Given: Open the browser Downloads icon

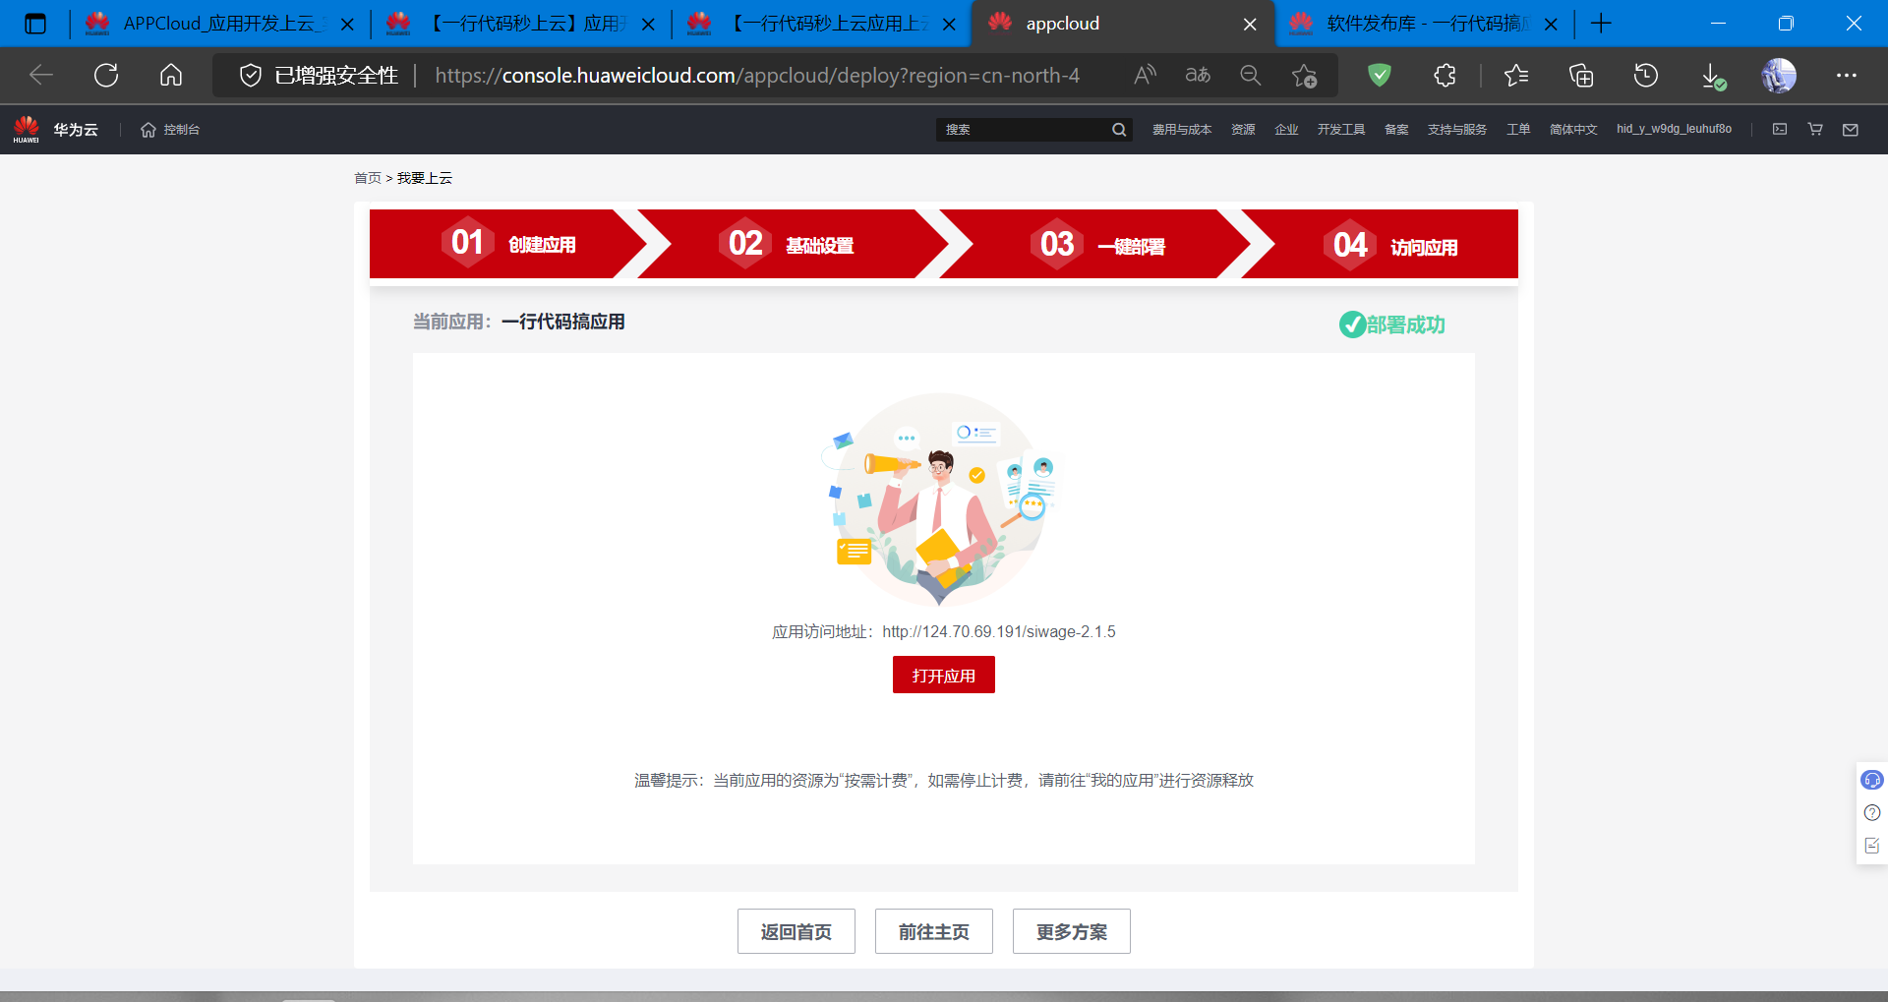Looking at the screenshot, I should (x=1713, y=75).
